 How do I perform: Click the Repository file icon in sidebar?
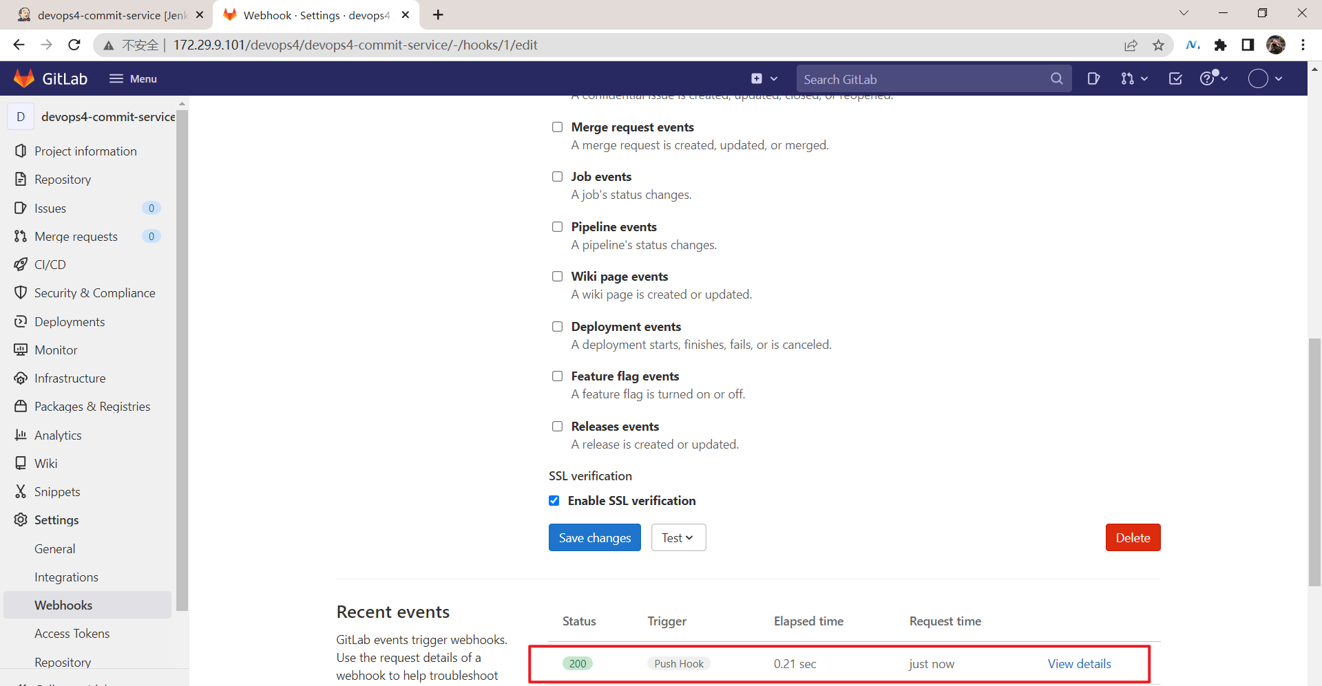[21, 179]
